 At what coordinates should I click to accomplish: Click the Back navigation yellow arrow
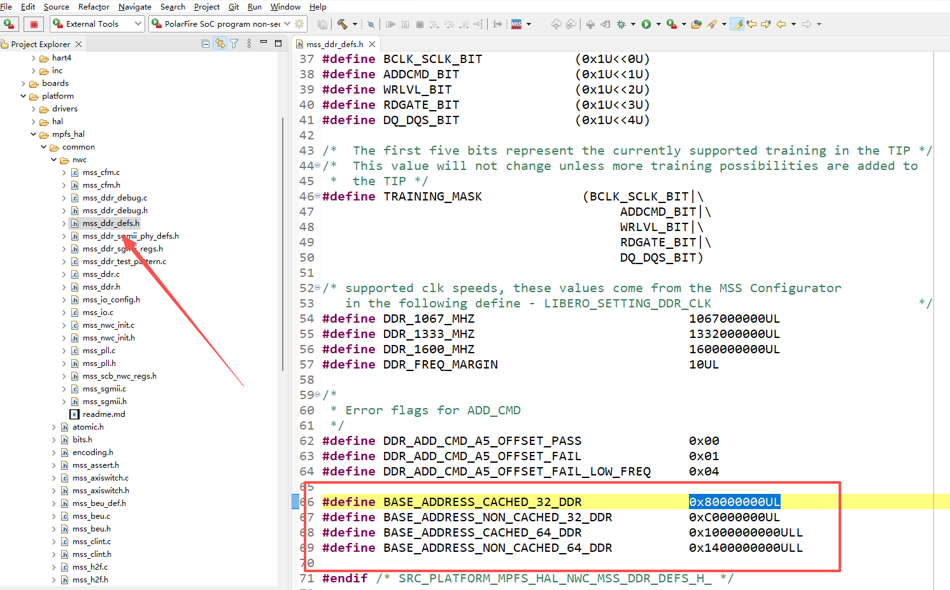pos(781,24)
